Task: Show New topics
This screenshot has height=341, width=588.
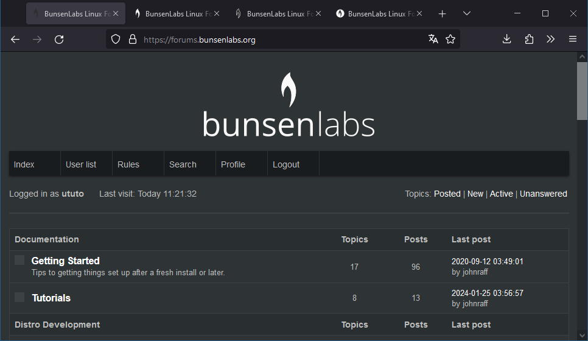Action: coord(475,194)
